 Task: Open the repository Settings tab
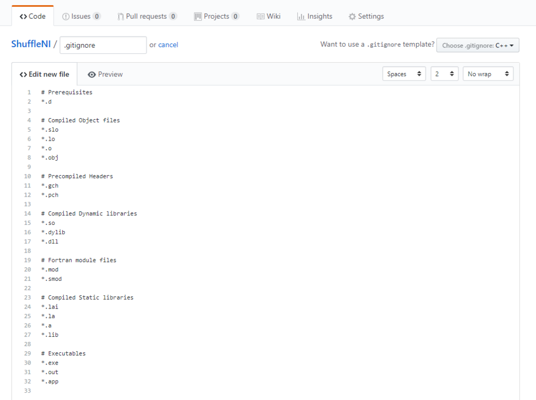pos(366,16)
